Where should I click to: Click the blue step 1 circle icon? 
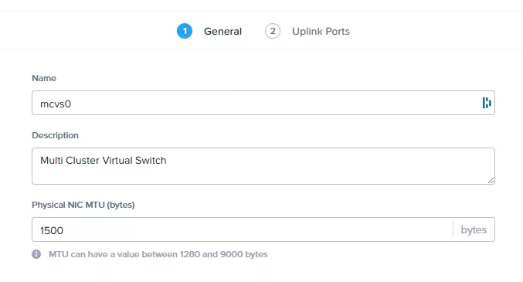[x=185, y=31]
